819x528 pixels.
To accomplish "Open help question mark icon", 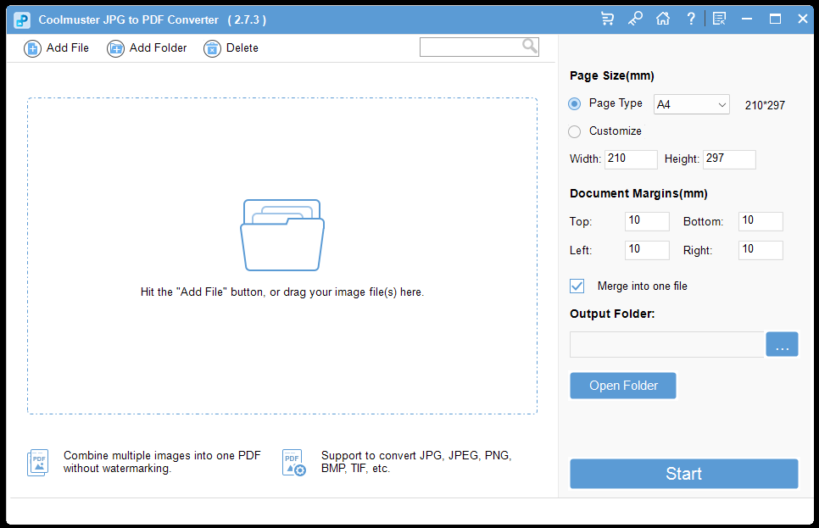I will coord(691,19).
